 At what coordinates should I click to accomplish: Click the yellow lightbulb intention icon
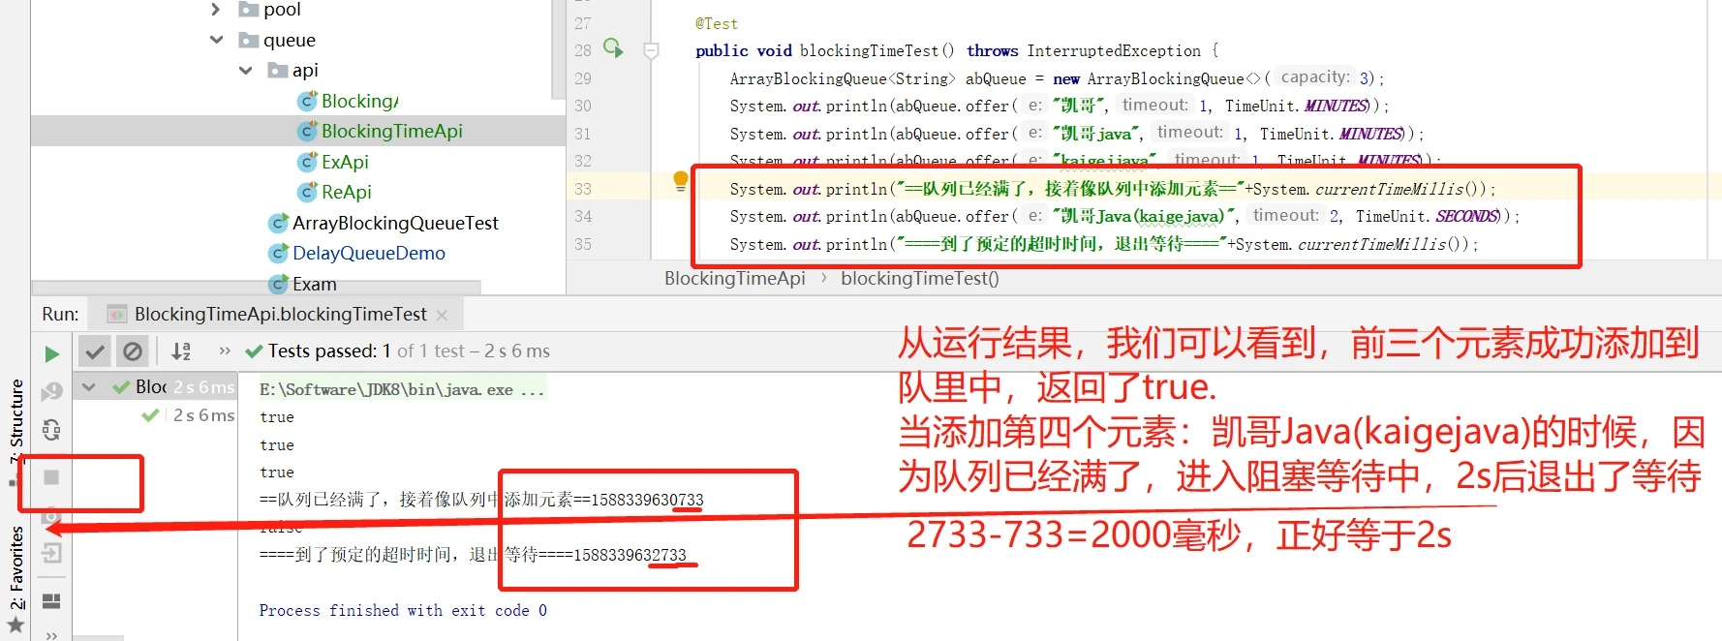tap(680, 181)
